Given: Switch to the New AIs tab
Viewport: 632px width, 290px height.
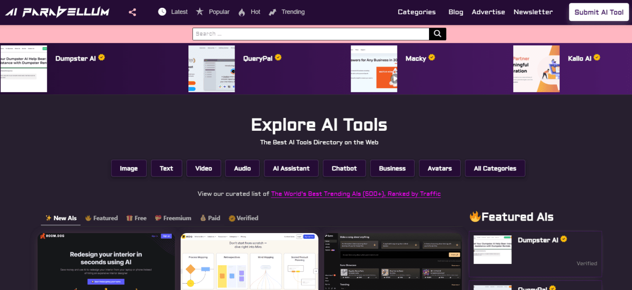Looking at the screenshot, I should pos(61,218).
